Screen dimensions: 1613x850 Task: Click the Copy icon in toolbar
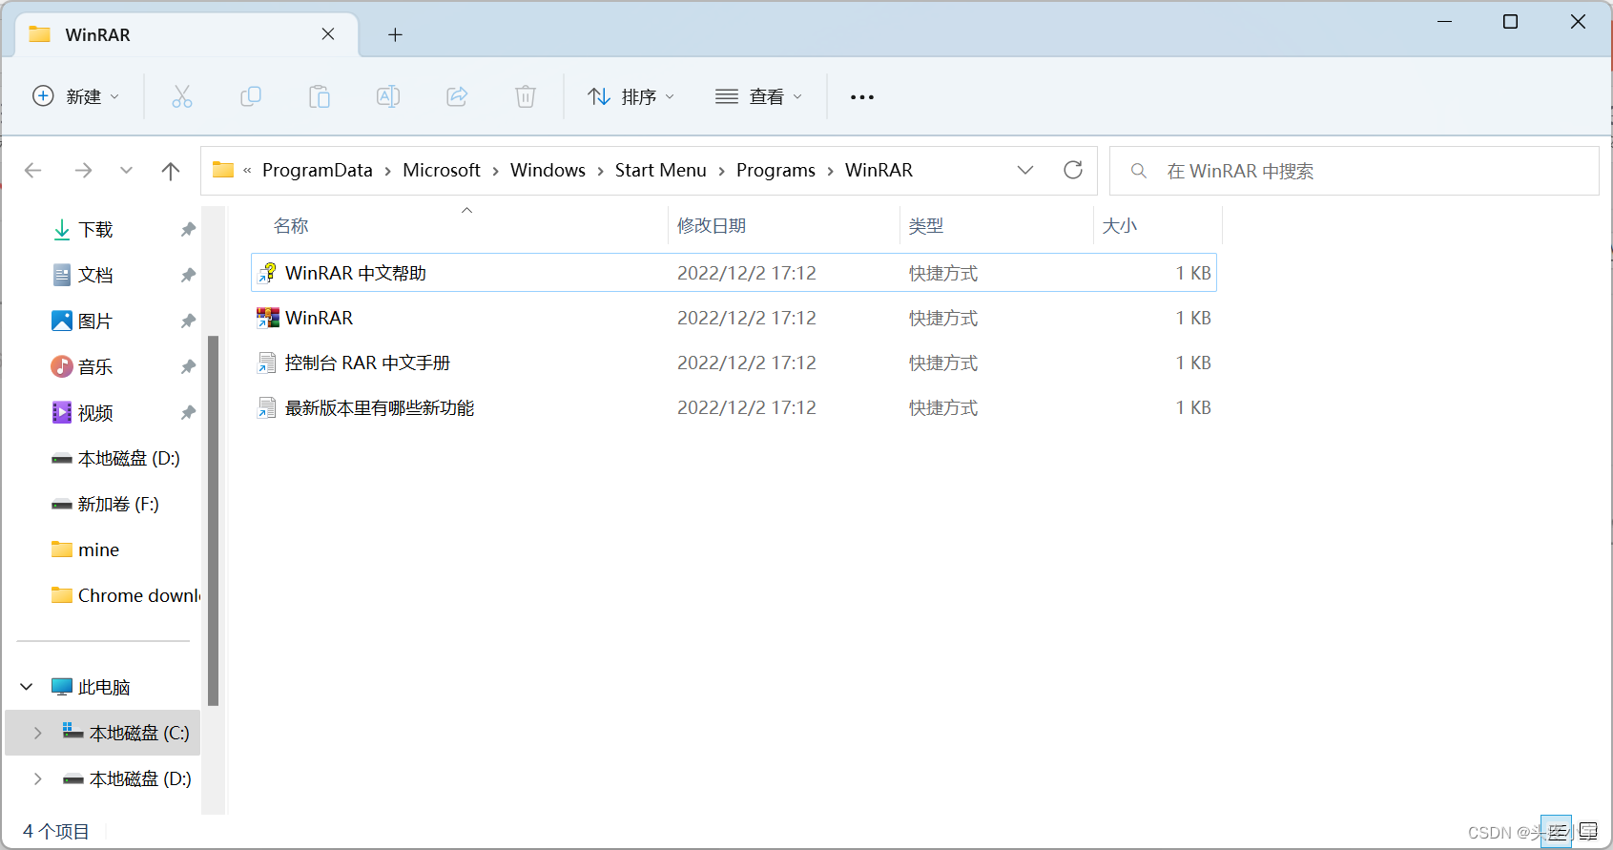point(251,96)
